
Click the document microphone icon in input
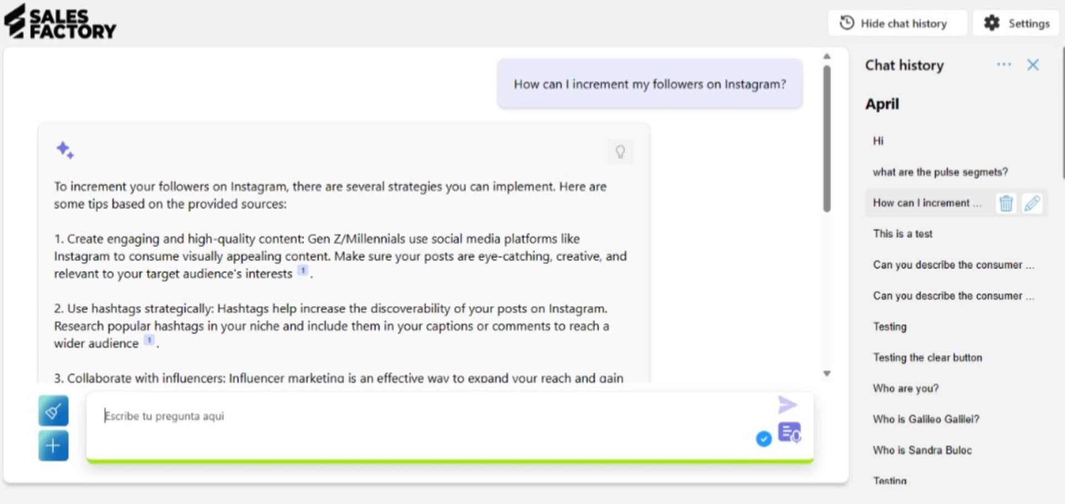(789, 432)
